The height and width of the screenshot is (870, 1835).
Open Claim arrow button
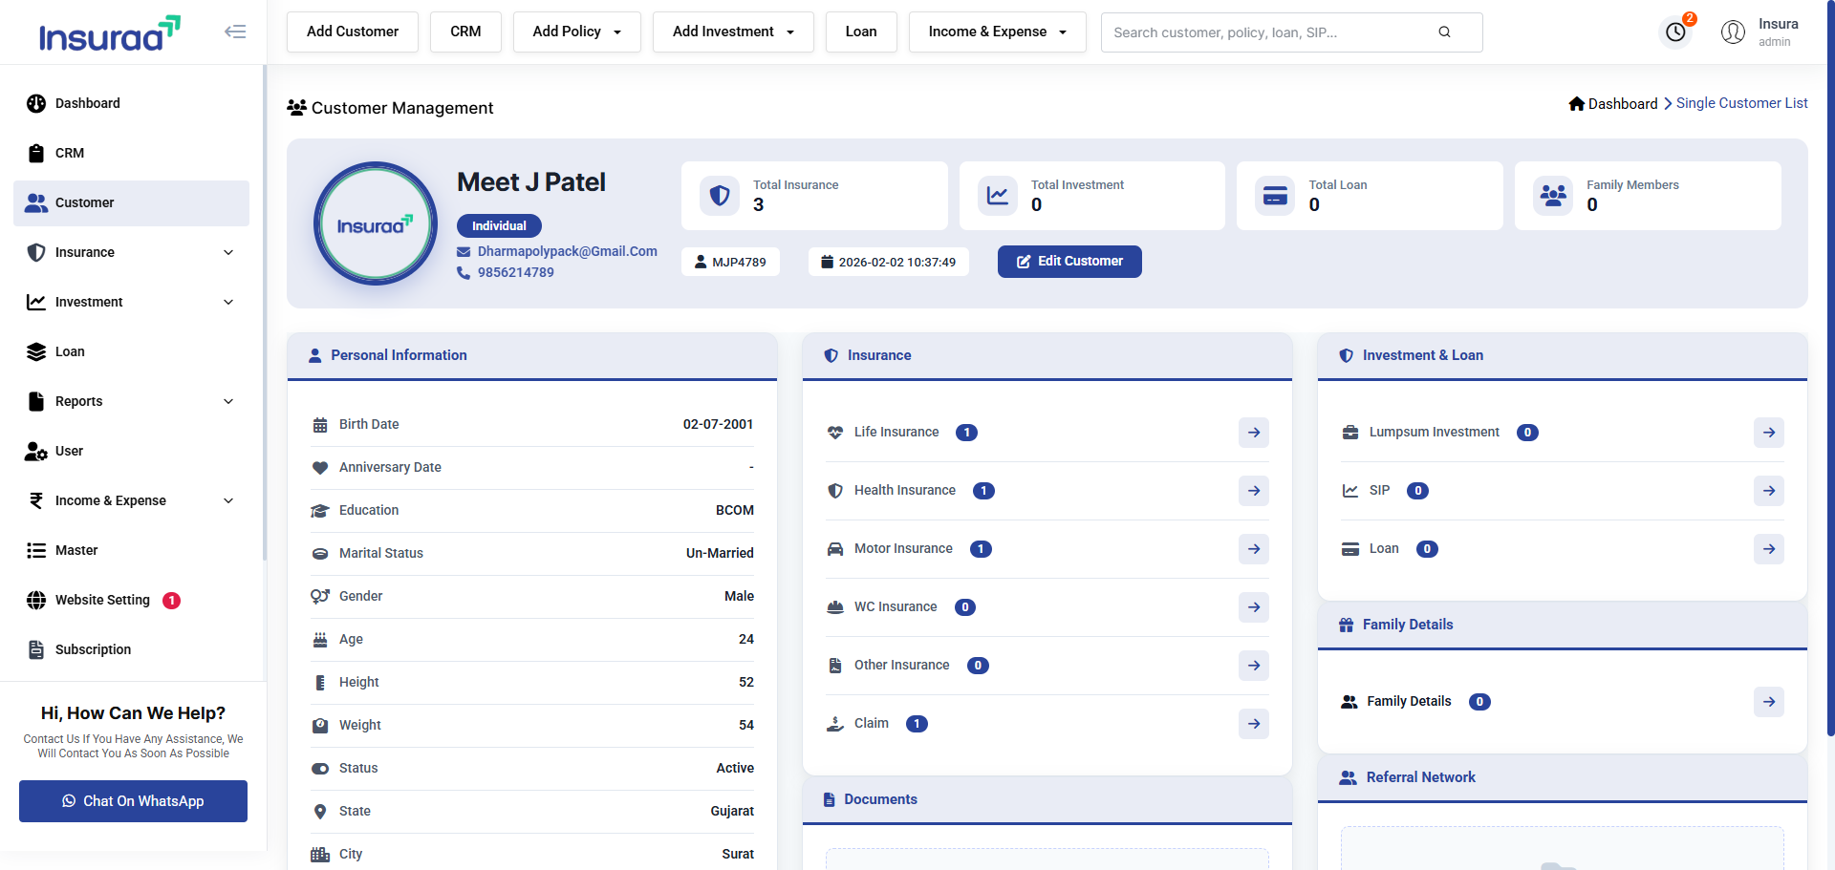[1254, 724]
